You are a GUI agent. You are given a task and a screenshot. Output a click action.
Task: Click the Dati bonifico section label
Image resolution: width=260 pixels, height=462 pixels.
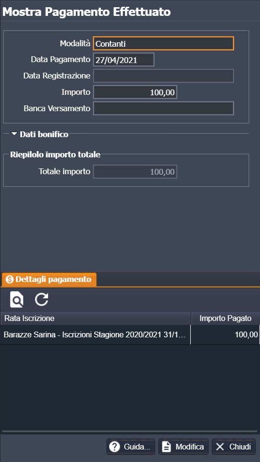[x=44, y=134]
